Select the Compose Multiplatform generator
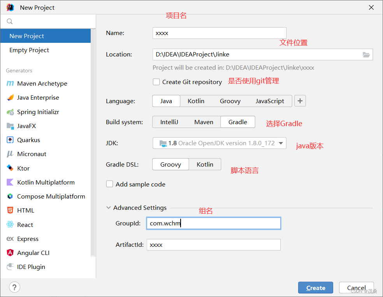 46,196
